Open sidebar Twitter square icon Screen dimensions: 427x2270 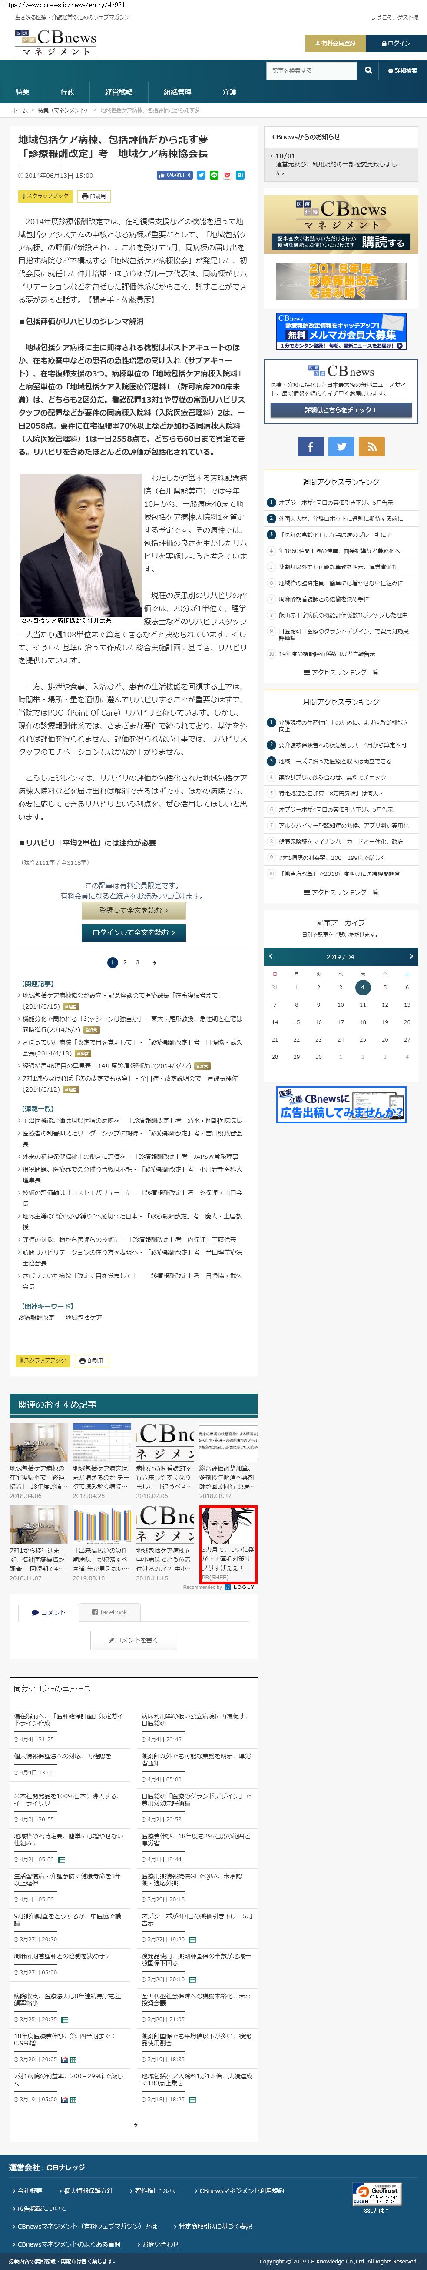(x=341, y=447)
